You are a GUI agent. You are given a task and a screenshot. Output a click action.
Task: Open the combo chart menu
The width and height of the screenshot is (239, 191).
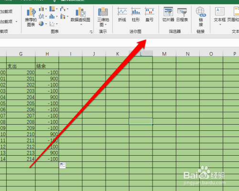point(64,16)
